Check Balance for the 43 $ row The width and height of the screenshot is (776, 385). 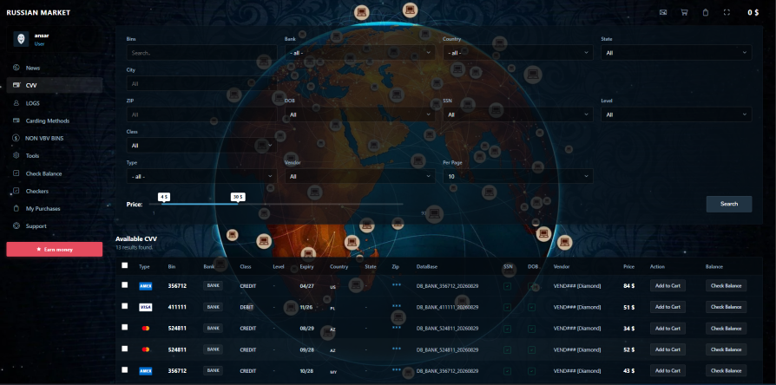pyautogui.click(x=726, y=370)
